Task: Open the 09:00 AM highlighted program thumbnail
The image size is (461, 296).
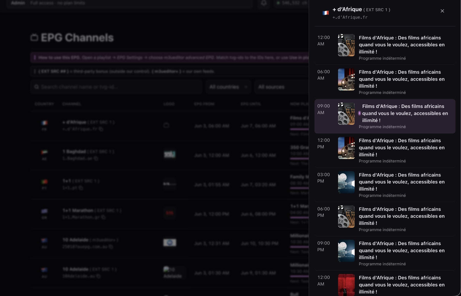Action: pos(346,114)
